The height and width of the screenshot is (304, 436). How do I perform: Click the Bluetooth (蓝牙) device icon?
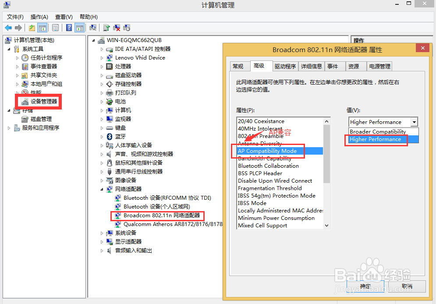pos(110,136)
